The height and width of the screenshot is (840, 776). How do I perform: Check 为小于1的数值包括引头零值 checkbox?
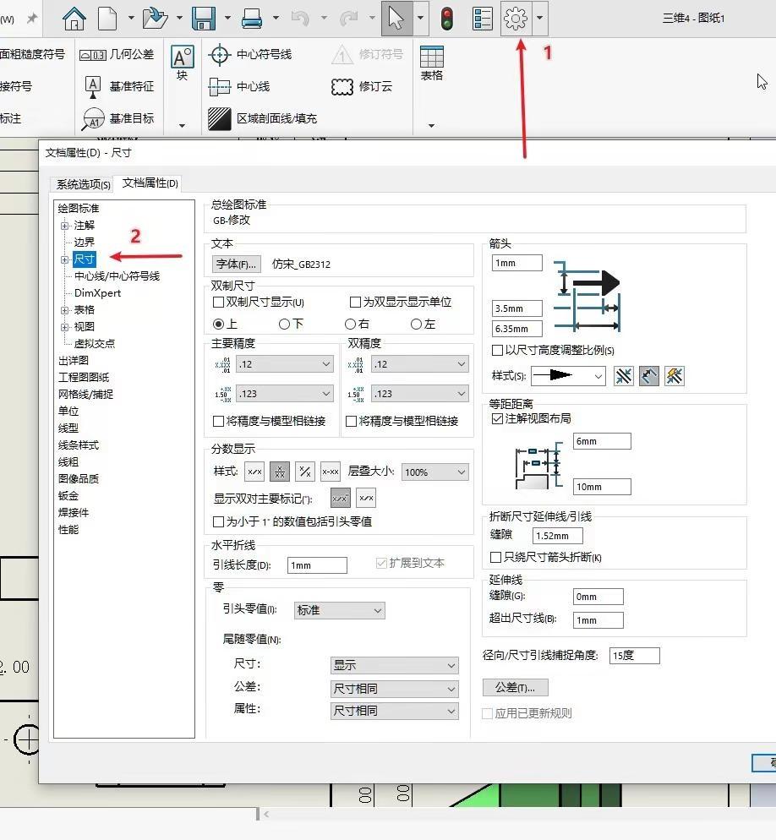pyautogui.click(x=218, y=521)
